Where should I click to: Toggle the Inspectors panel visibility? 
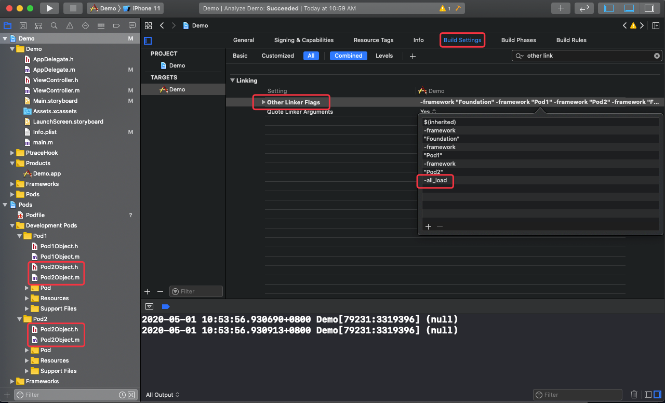648,8
